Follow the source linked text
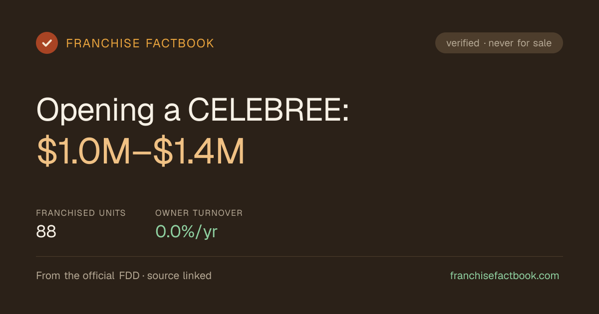 point(179,276)
